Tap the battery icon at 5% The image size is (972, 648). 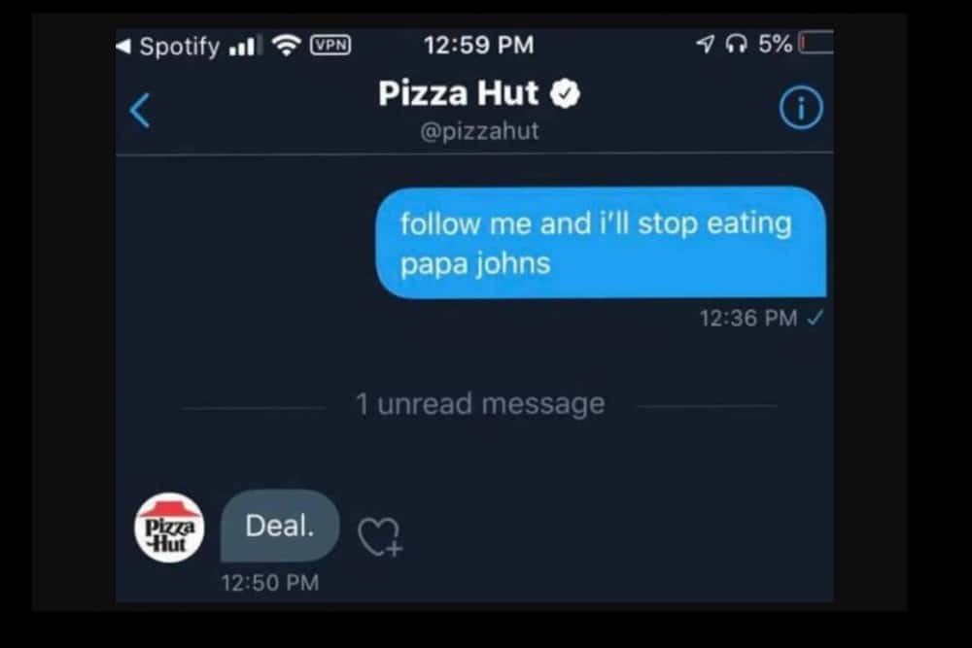point(816,43)
